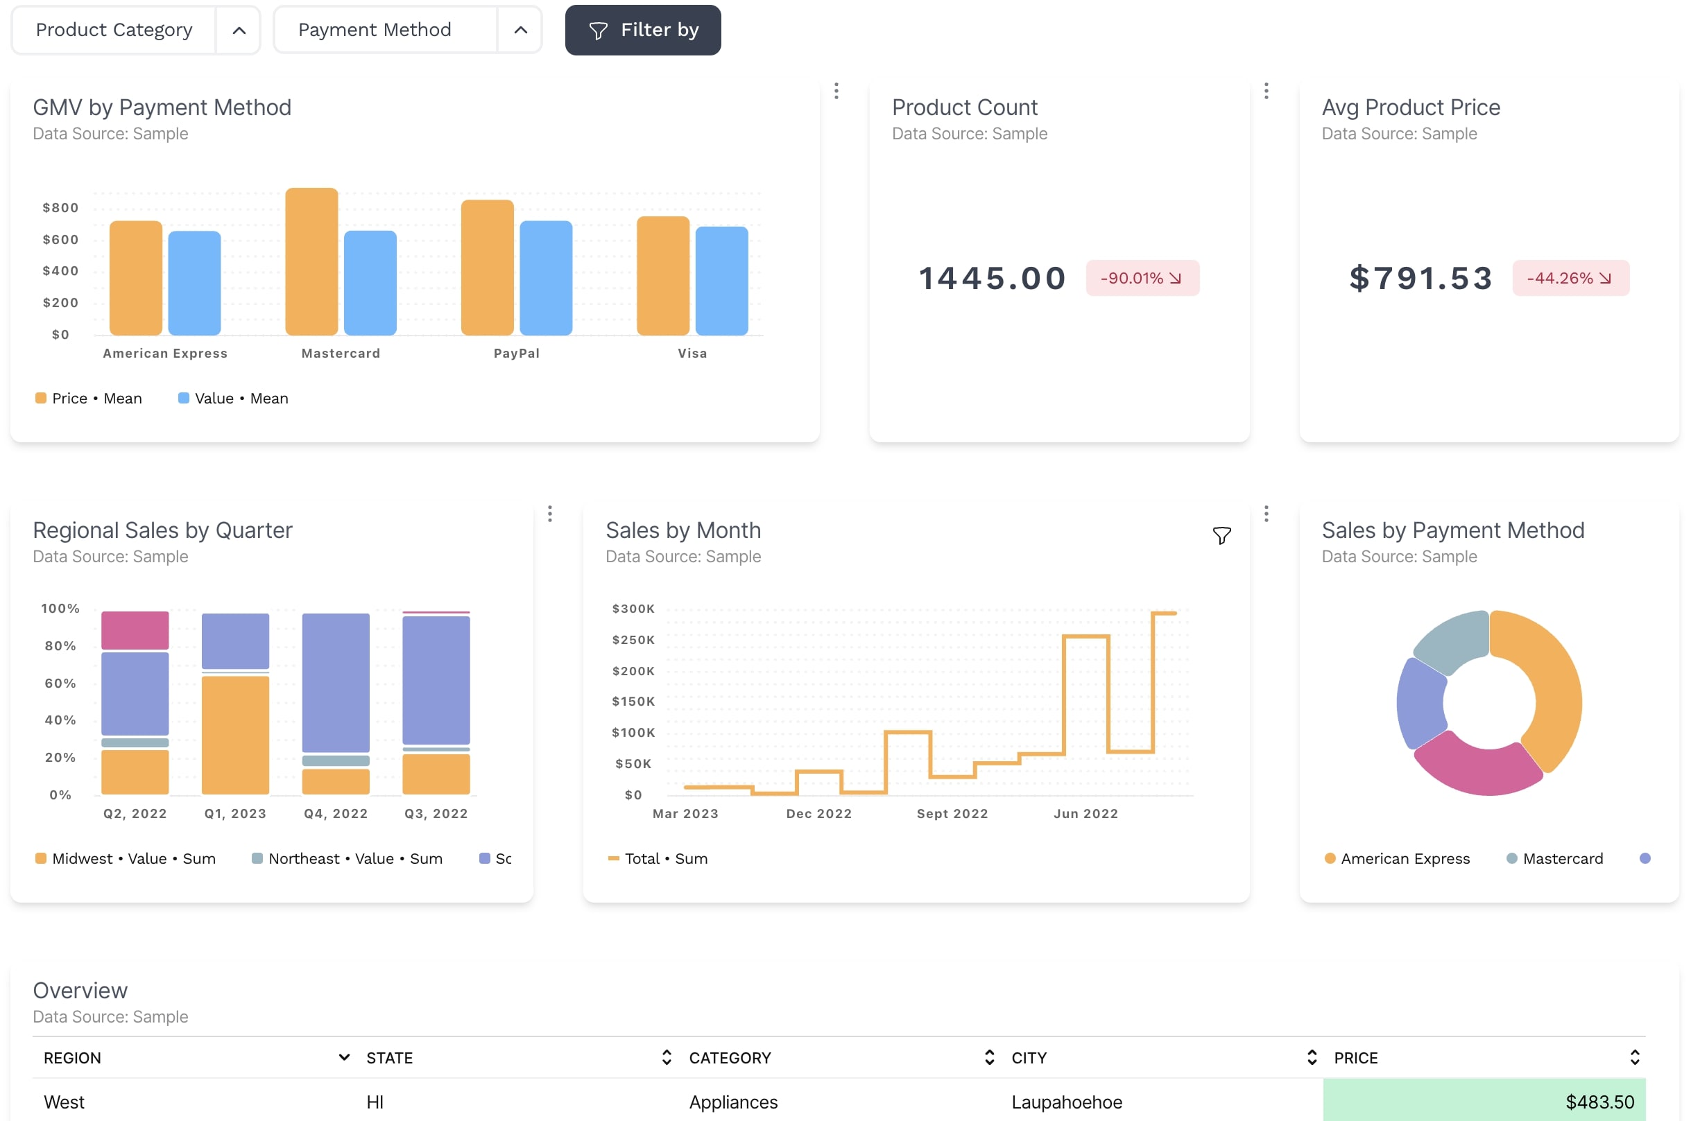Open the options menu for Regional Sales by Quarter

550,513
